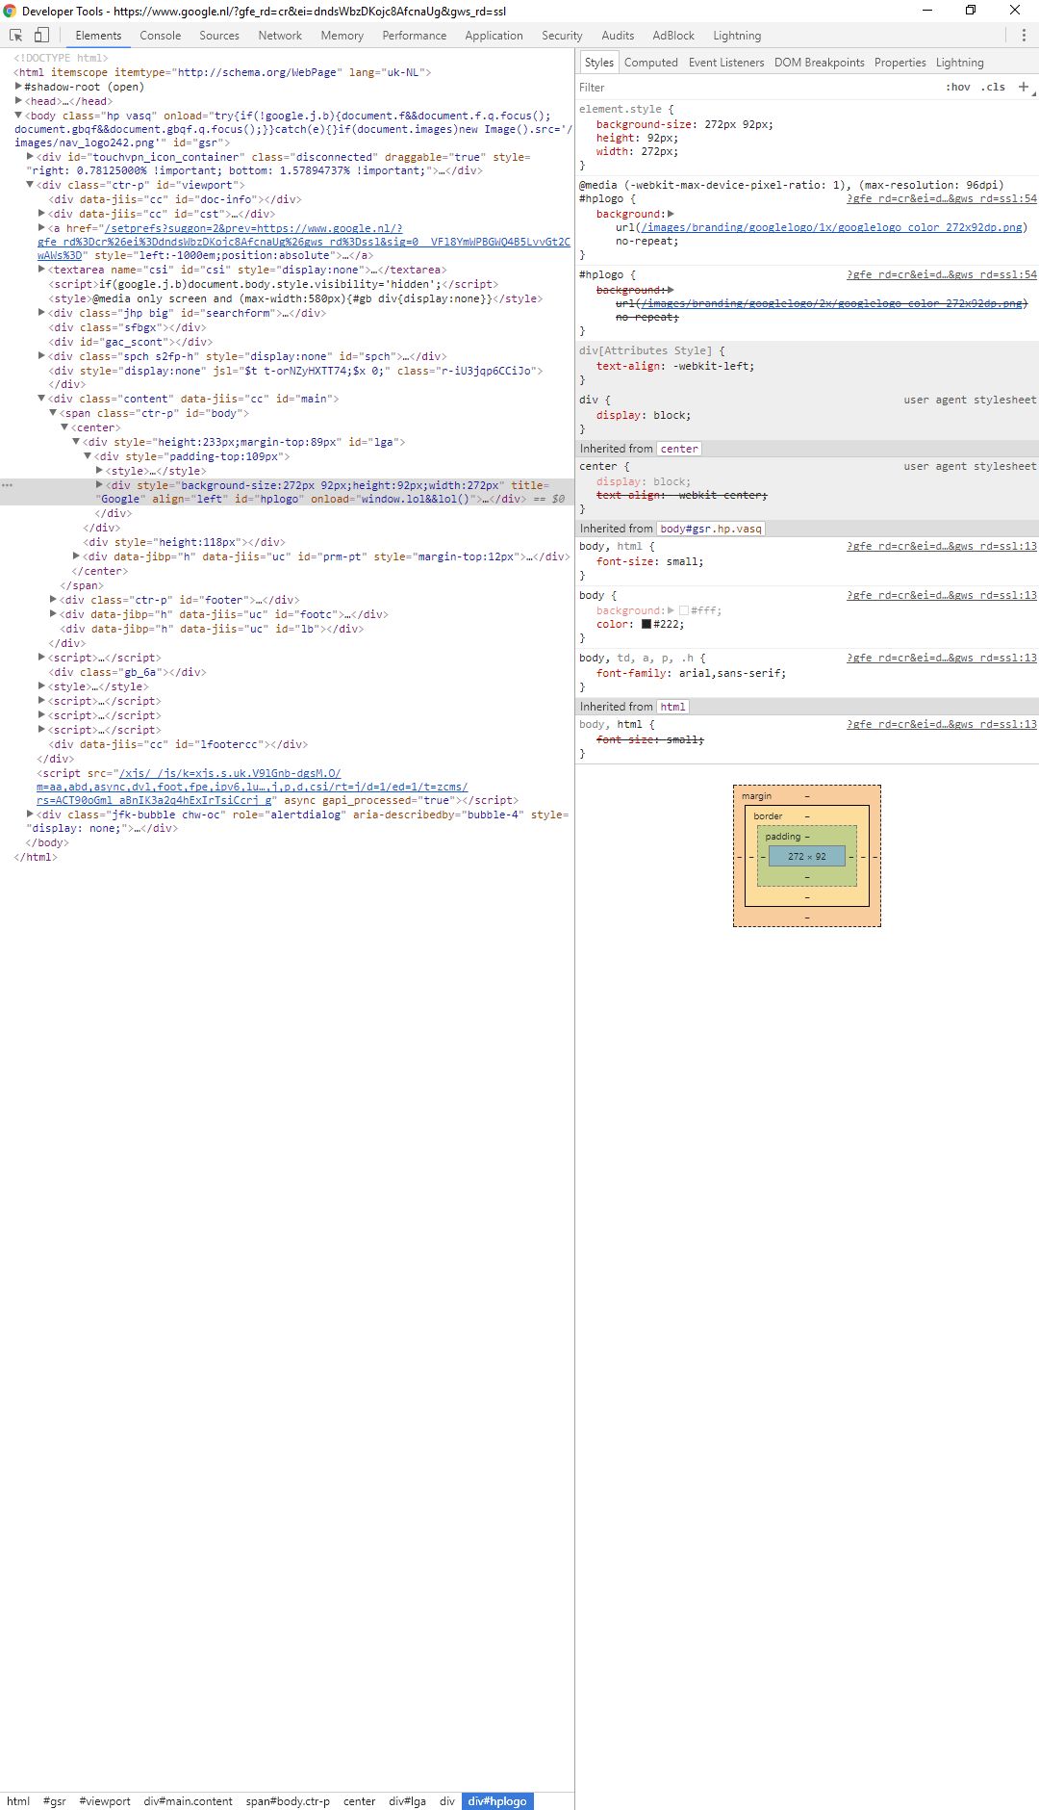Click the three-dots gutter beside selected node
Viewport: 1039px width, 1810px height.
tap(7, 485)
